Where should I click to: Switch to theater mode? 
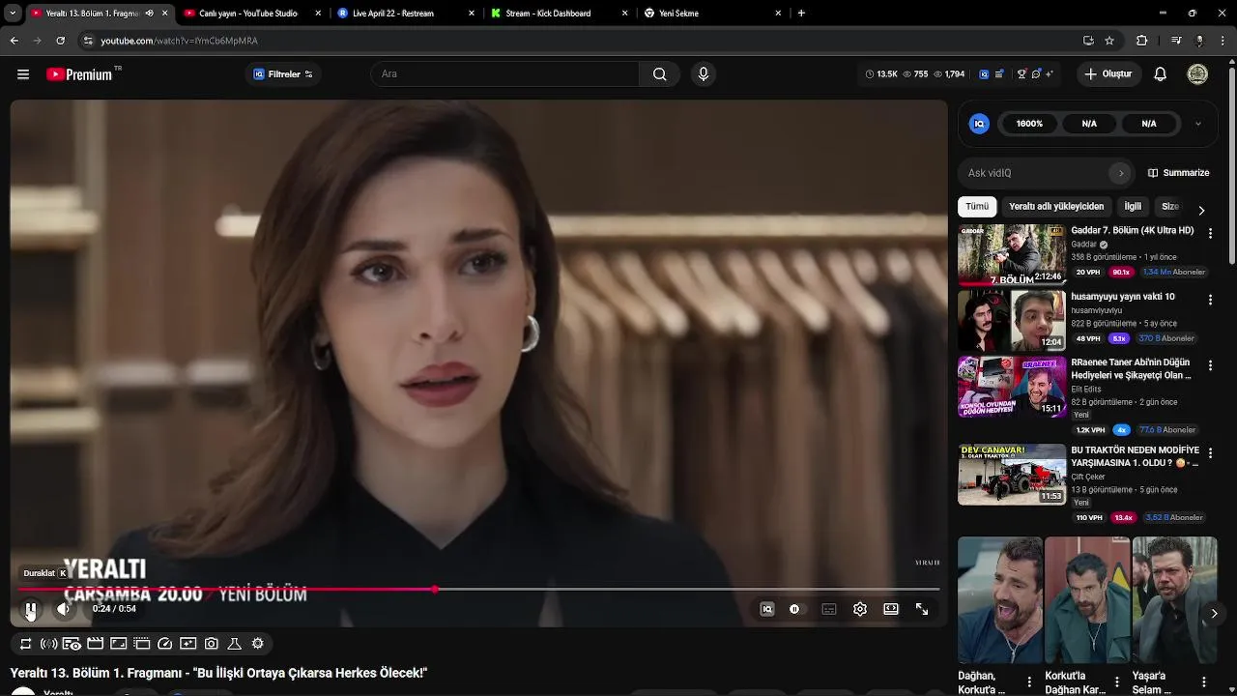891,609
